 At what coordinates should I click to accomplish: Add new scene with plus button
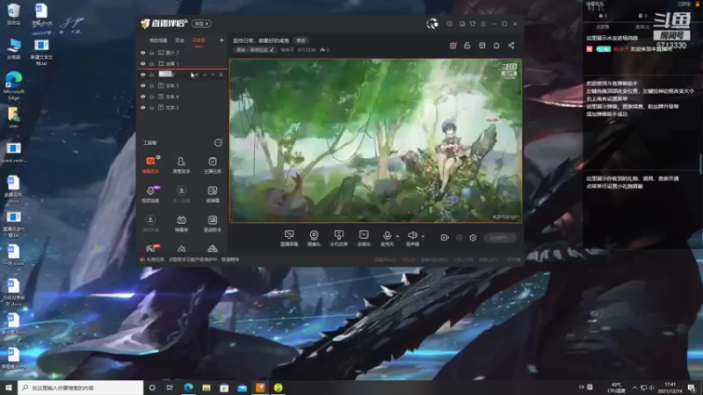tap(221, 40)
